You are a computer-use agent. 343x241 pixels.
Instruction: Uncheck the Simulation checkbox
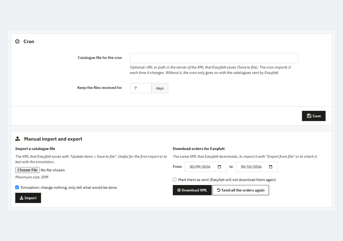point(17,187)
